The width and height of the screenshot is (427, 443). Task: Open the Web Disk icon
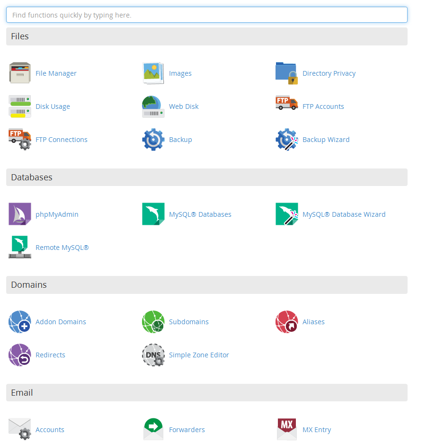(x=153, y=106)
